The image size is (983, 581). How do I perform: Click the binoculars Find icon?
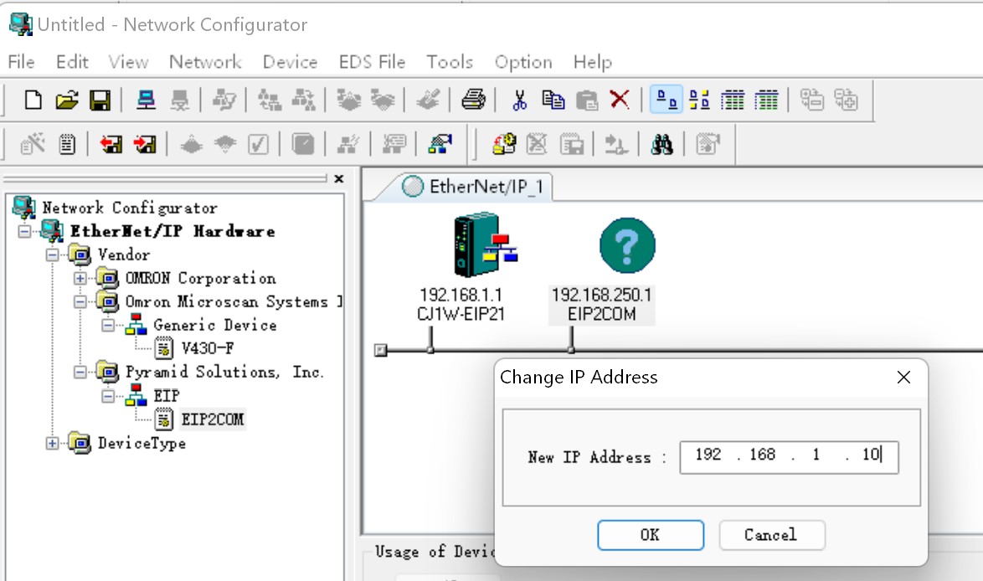pos(662,145)
